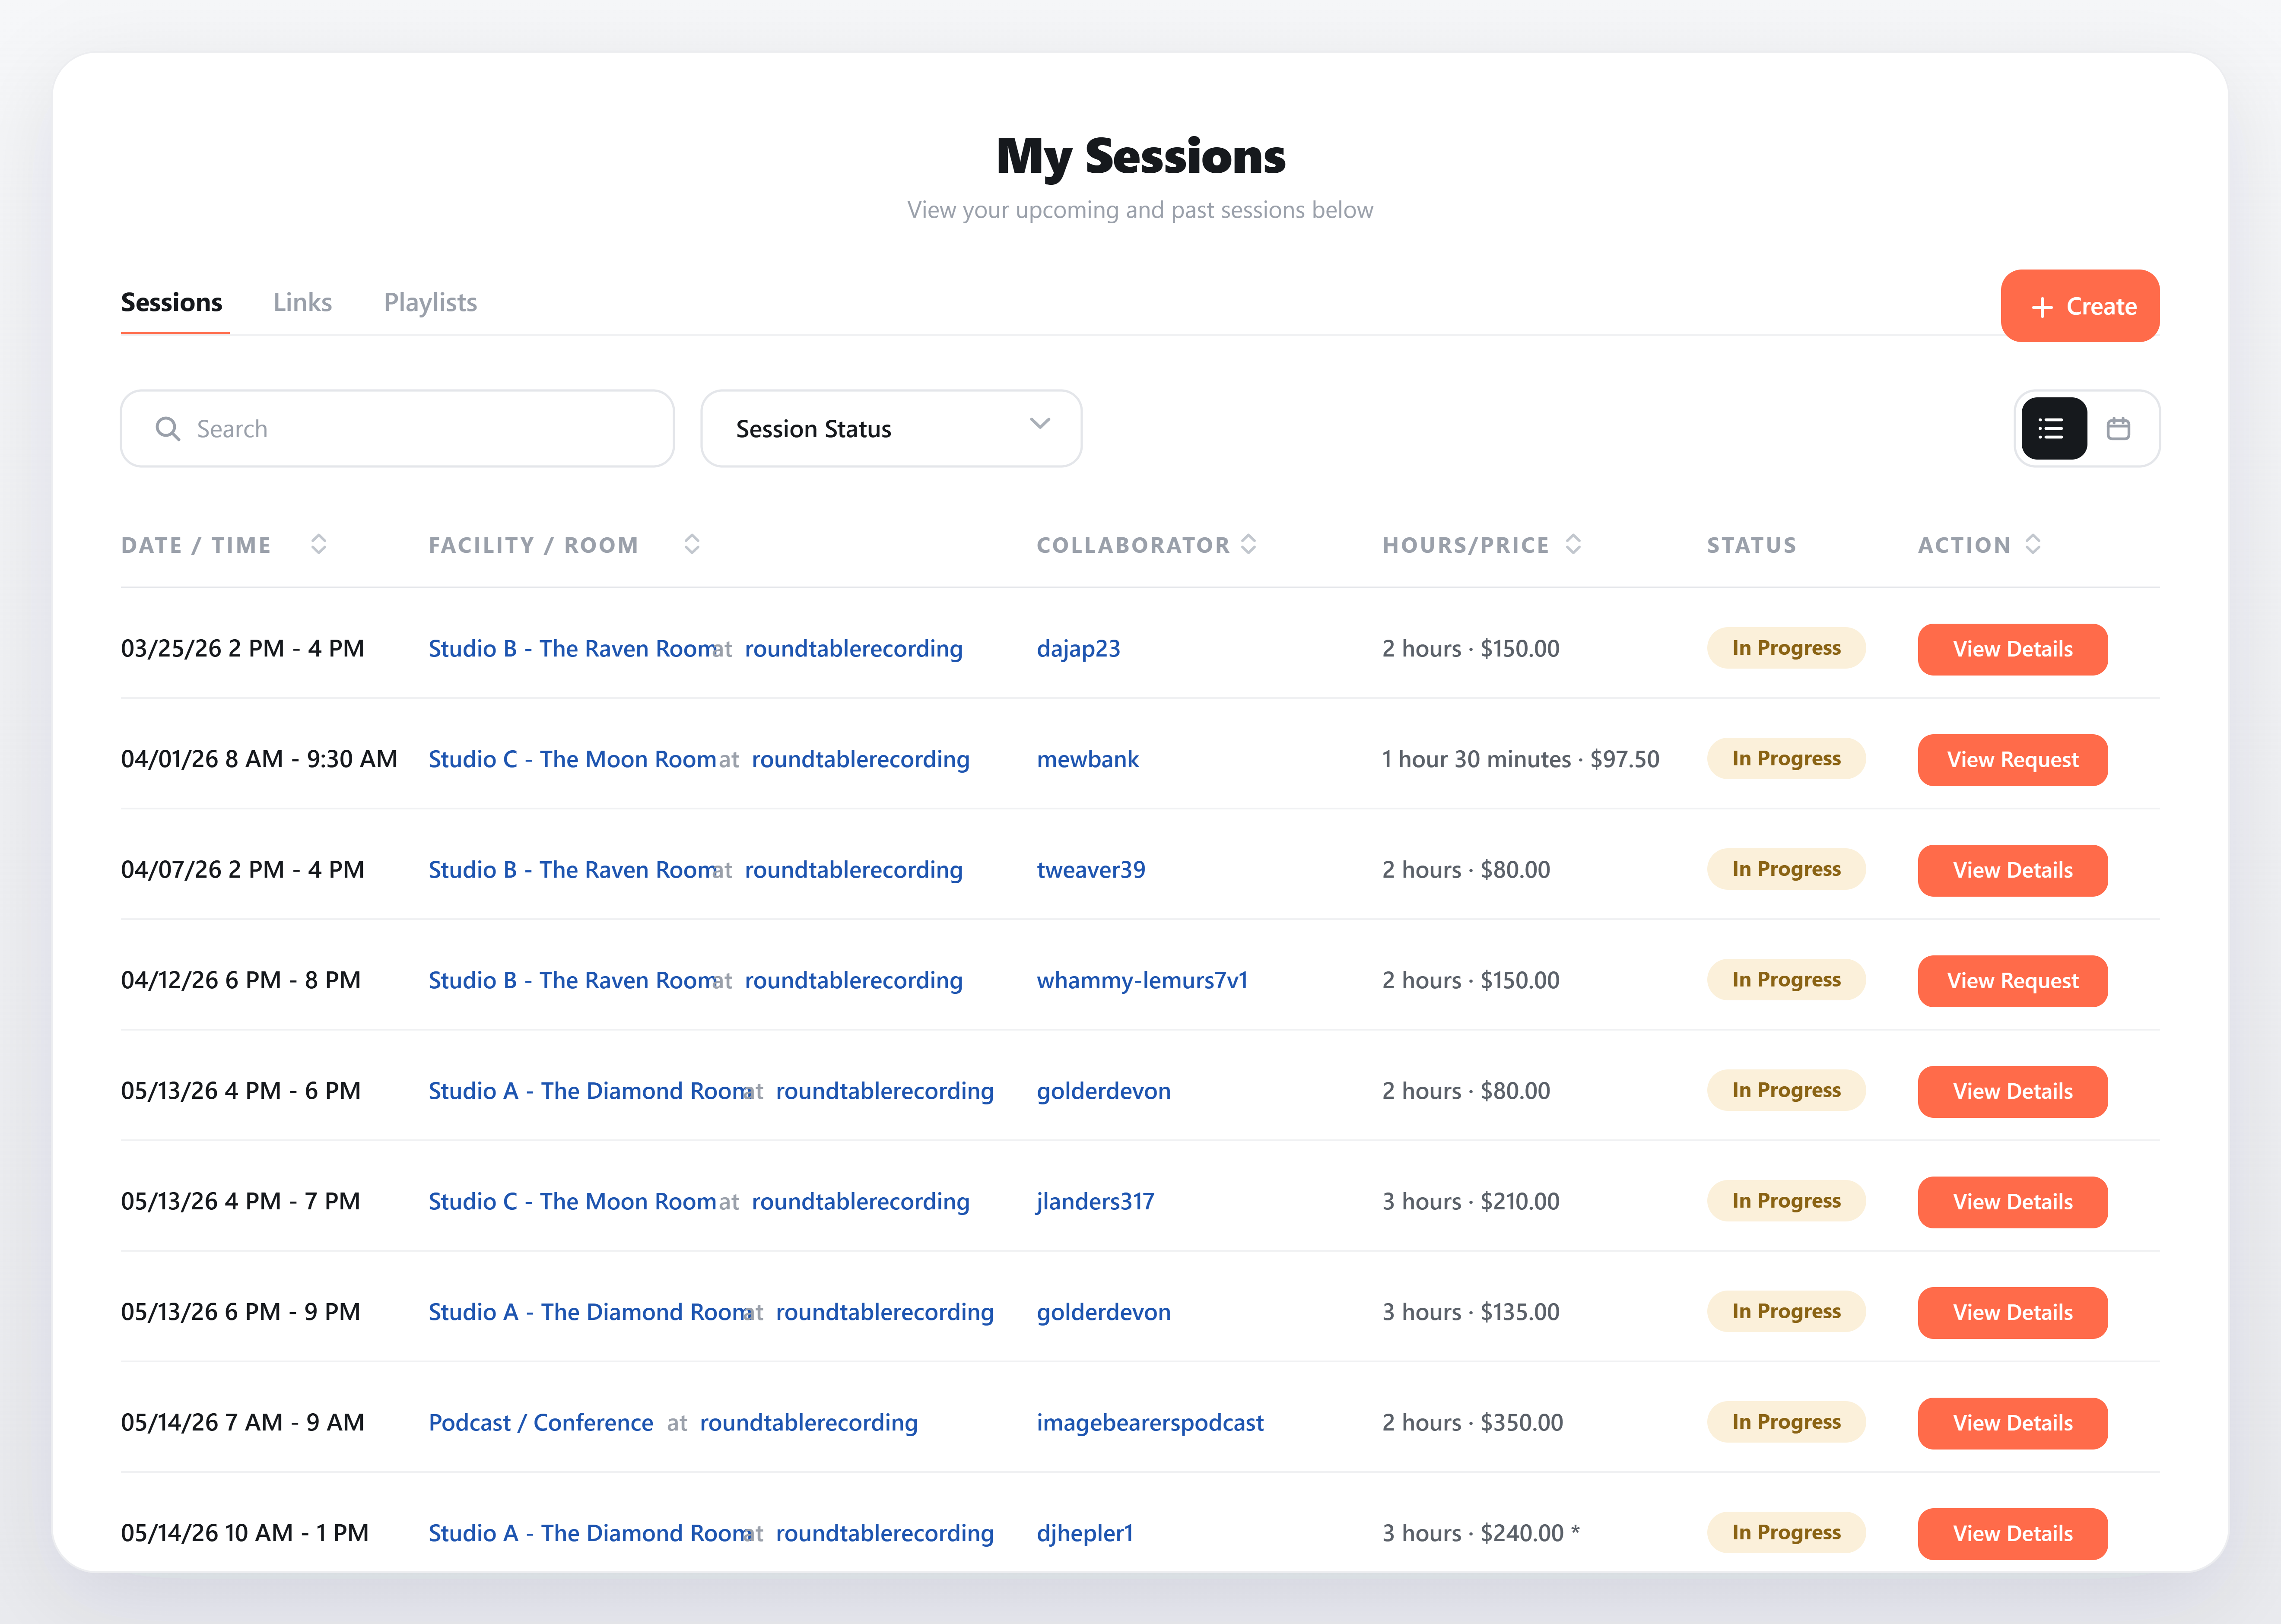
Task: Click price 2 hours · $350.00
Action: 1473,1423
